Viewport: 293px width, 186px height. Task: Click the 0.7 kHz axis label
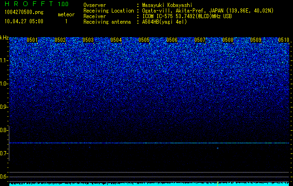(x=4, y=153)
